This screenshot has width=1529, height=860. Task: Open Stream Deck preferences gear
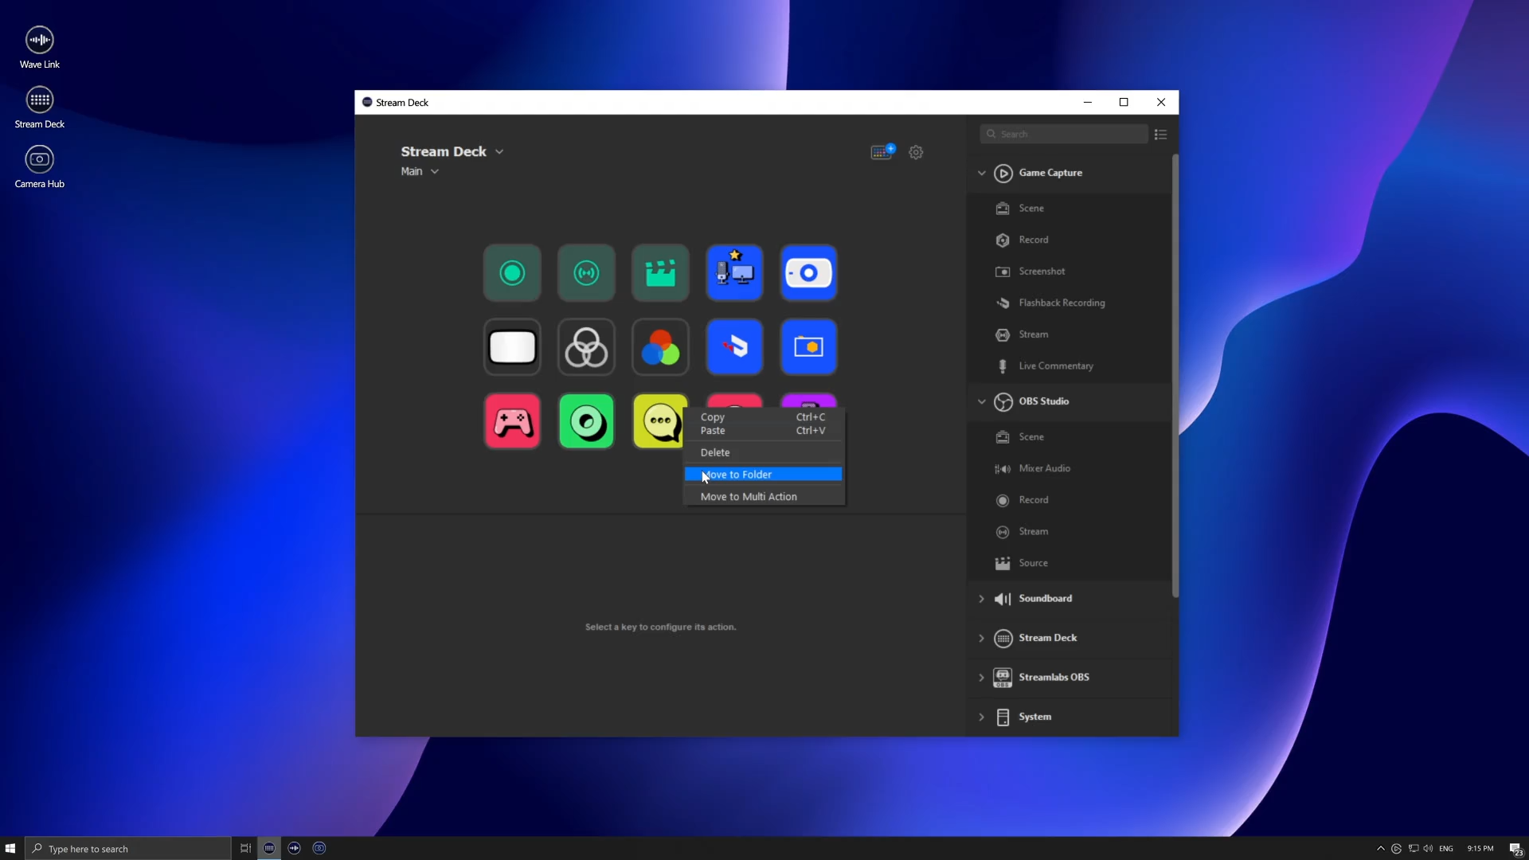click(x=916, y=152)
